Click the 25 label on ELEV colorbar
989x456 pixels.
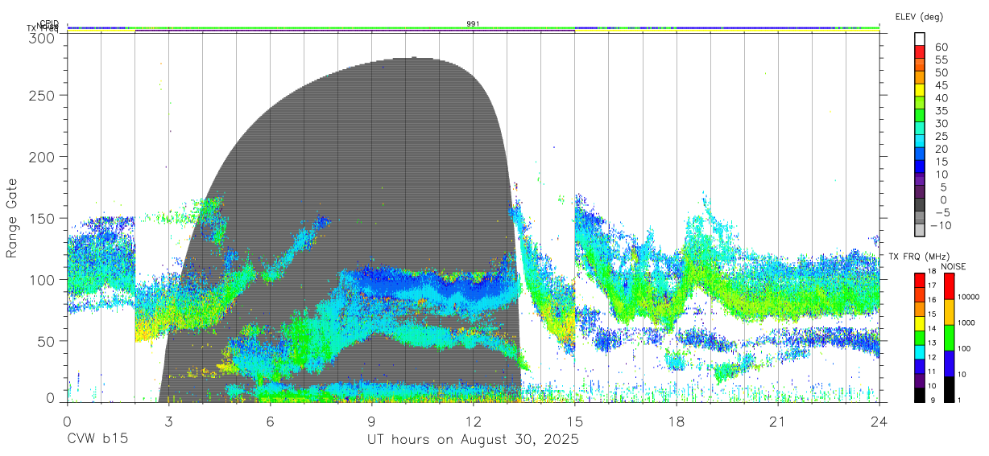click(x=941, y=137)
